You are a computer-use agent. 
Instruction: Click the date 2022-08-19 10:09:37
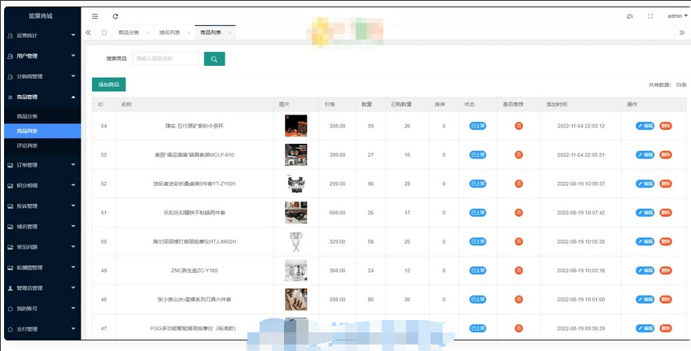point(581,184)
